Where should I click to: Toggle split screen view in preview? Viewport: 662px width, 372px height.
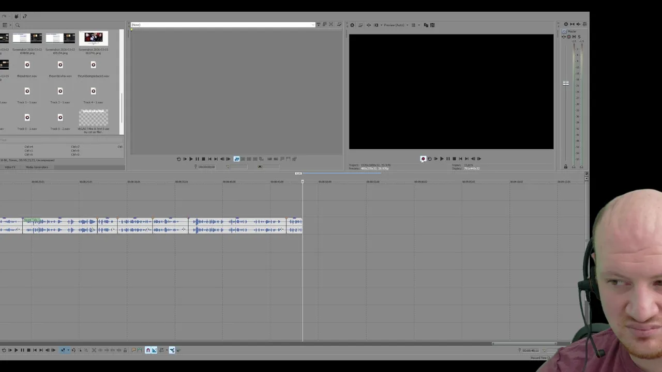376,25
